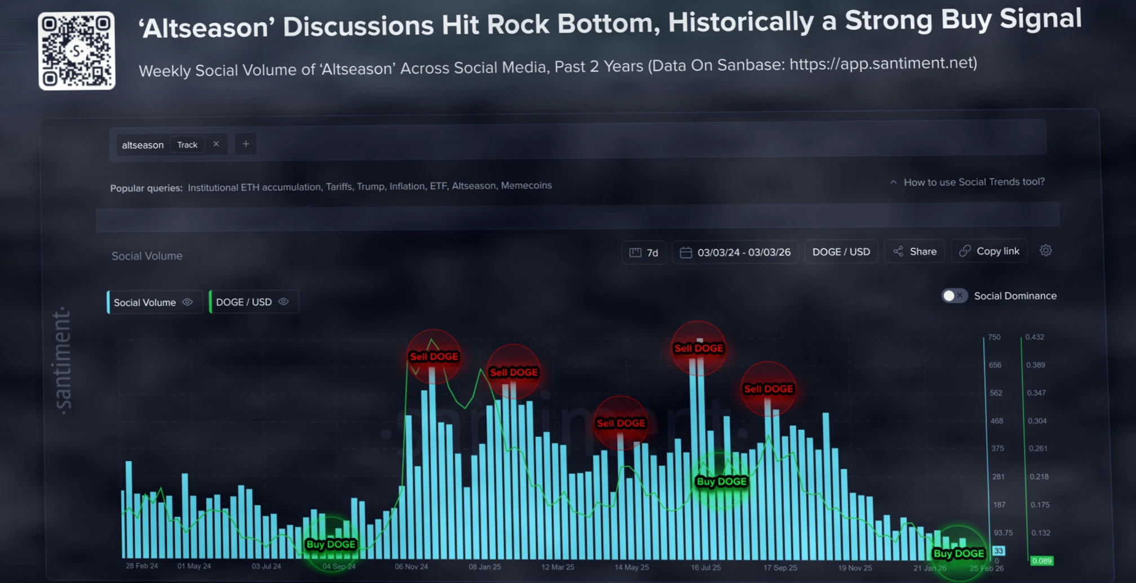
Task: Click the 14 May 25 x-axis date
Action: [632, 567]
